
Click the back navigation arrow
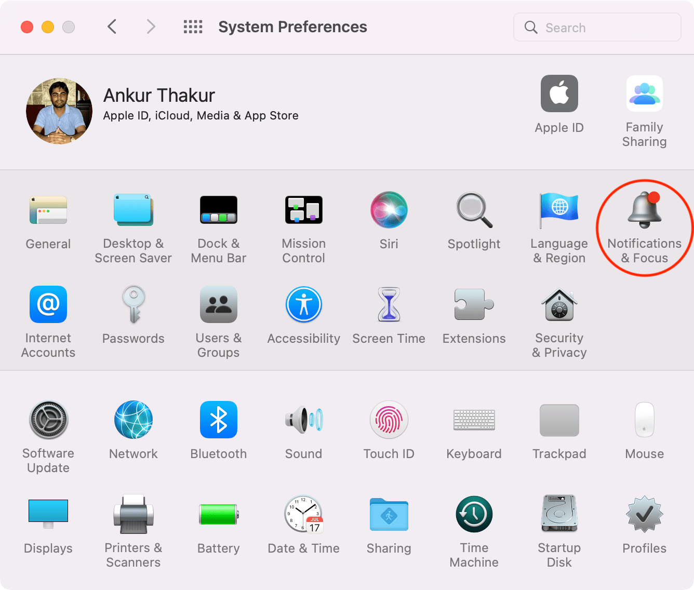point(112,26)
